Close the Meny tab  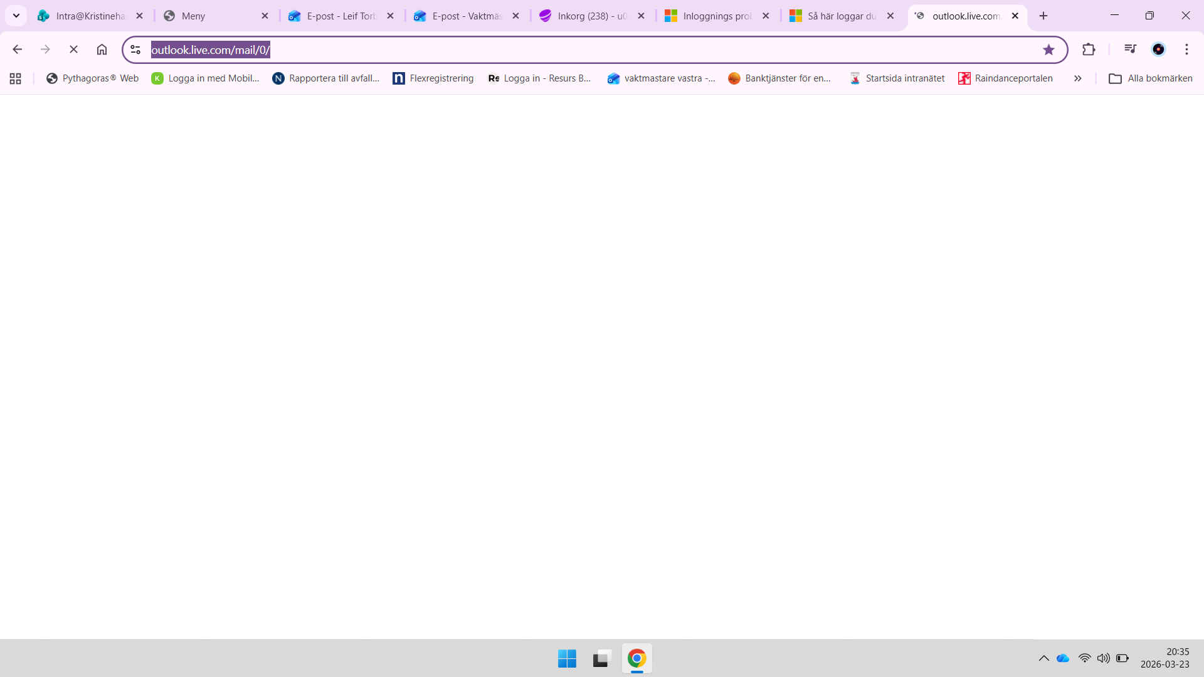(265, 16)
